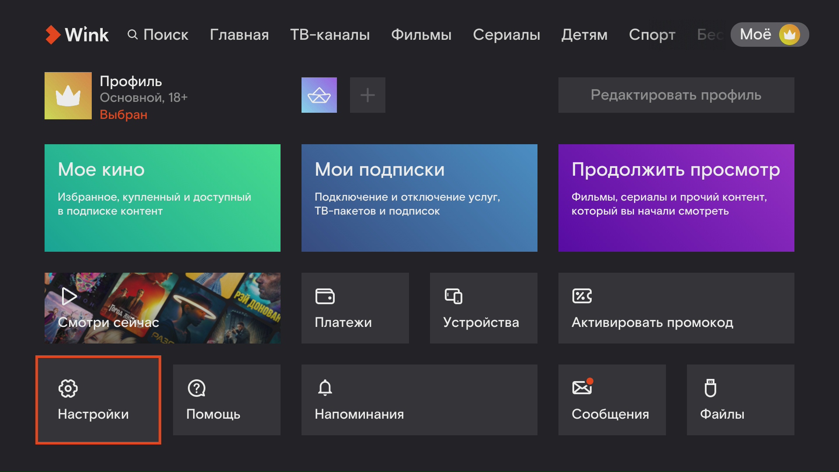Viewport: 839px width, 472px height.
Task: Go to ТВ-каналы menu tab
Action: (x=330, y=35)
